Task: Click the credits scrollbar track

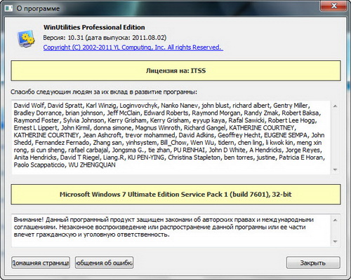Action: coord(335,138)
